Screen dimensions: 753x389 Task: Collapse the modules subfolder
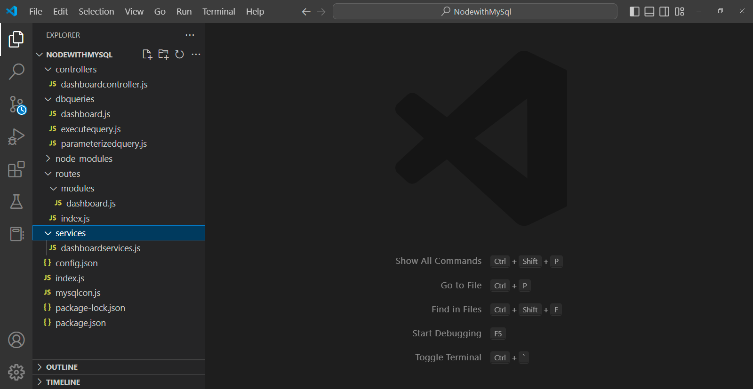[x=53, y=189]
